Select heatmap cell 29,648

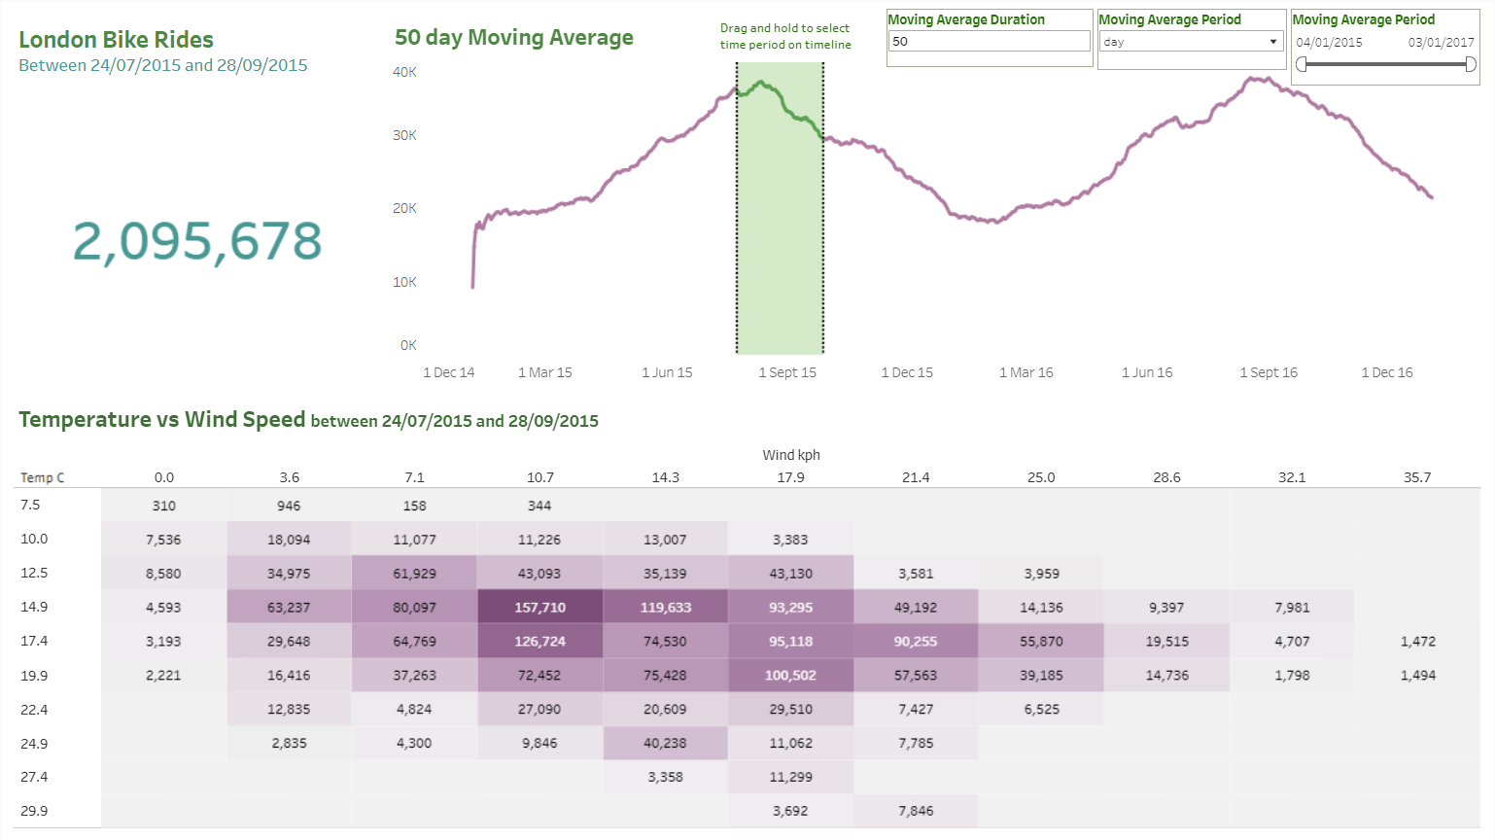tap(289, 641)
